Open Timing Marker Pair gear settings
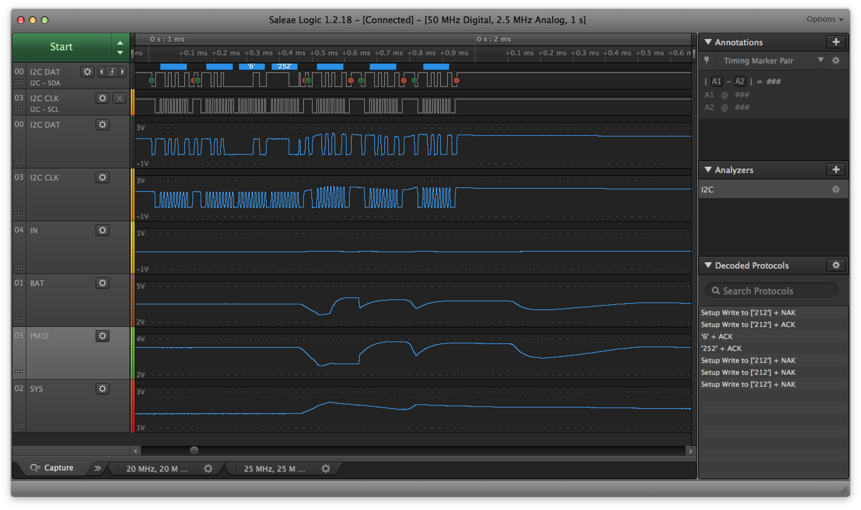 pos(836,61)
